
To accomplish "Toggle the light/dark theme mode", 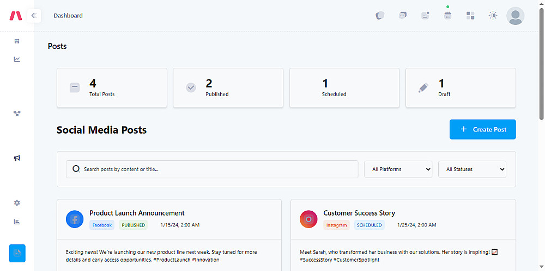I will (493, 16).
